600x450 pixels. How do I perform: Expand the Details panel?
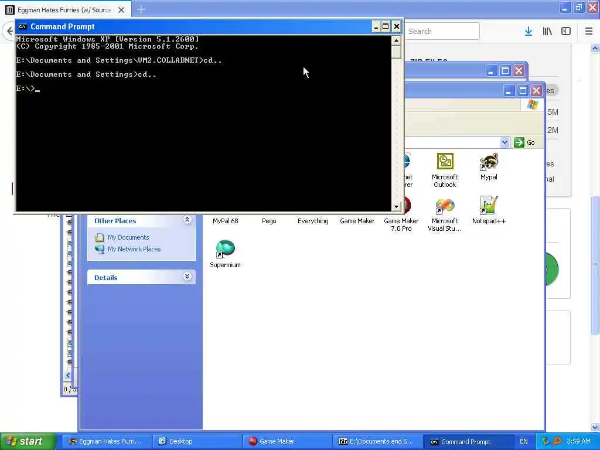pos(187,277)
